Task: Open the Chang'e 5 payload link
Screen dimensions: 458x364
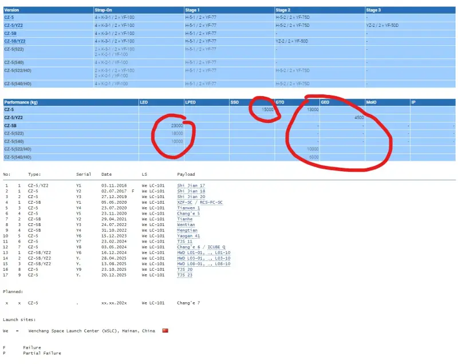Action: click(x=188, y=213)
